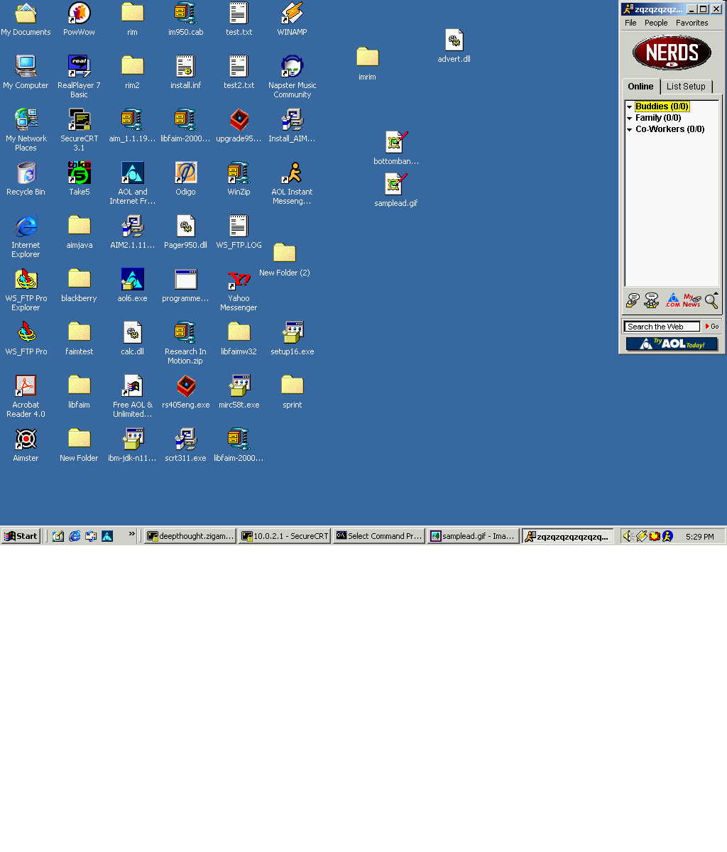
Task: Select the My Network Places icon
Action: (26, 130)
